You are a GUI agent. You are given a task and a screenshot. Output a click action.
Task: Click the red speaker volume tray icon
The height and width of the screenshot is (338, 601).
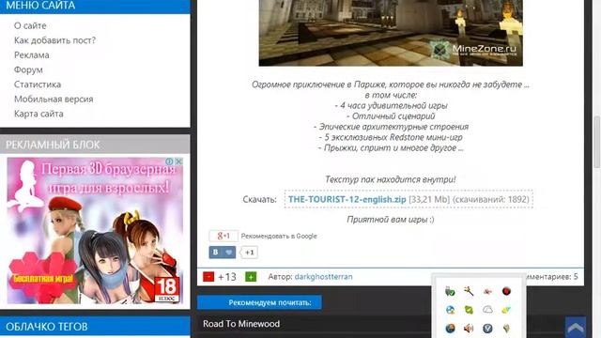(x=469, y=329)
